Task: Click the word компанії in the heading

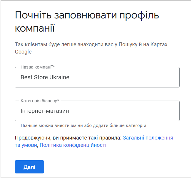Action: (35, 29)
